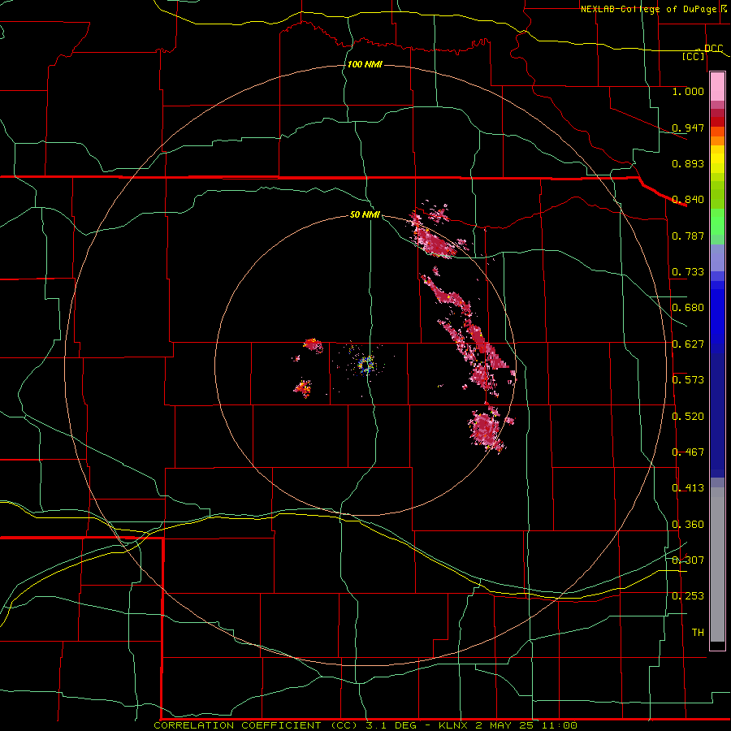Click the 0.733 value on the color scale
Screen dimensions: 731x731
point(688,272)
